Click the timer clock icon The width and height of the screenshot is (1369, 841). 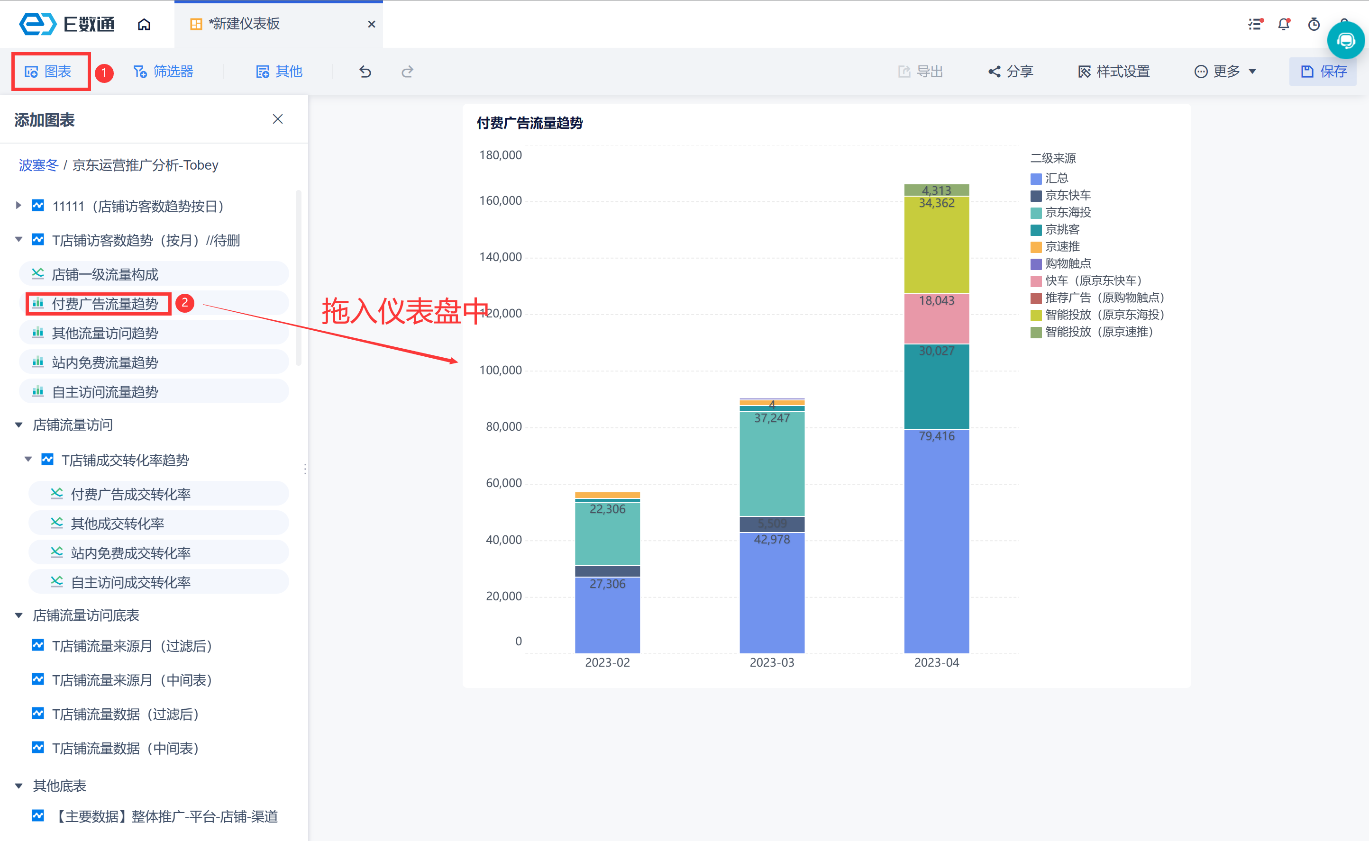(1314, 25)
